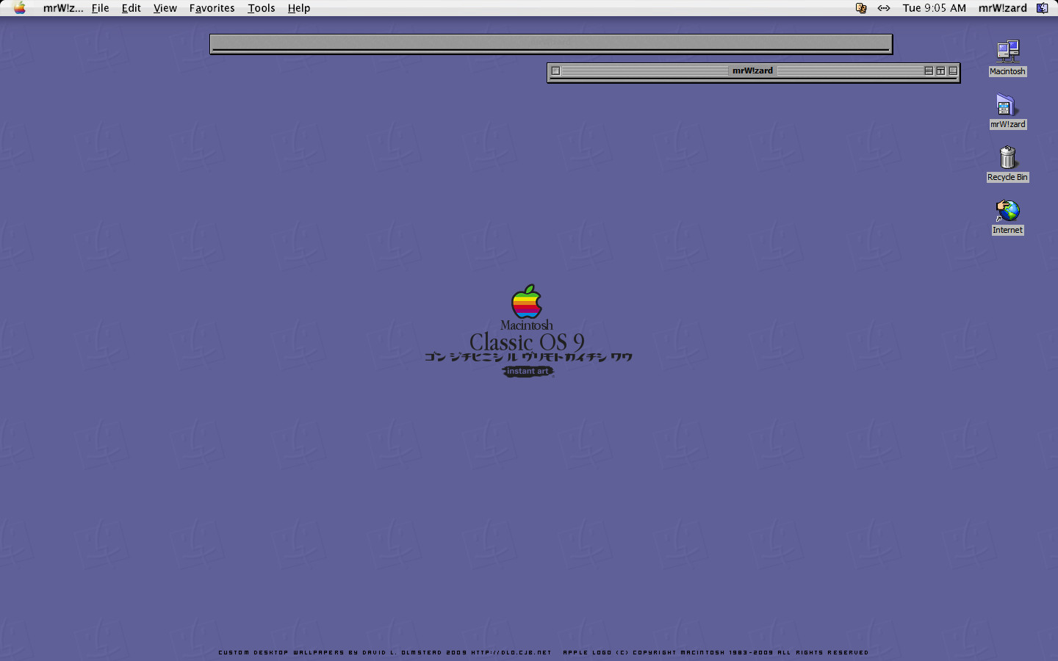1058x661 pixels.
Task: Open the Edit menu
Action: click(131, 8)
